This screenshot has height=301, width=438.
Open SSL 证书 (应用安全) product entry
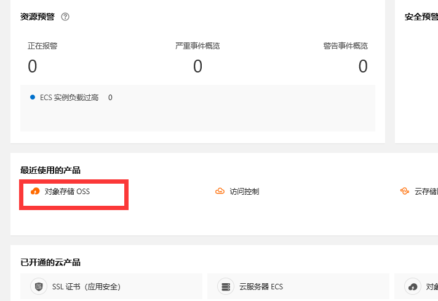111,286
